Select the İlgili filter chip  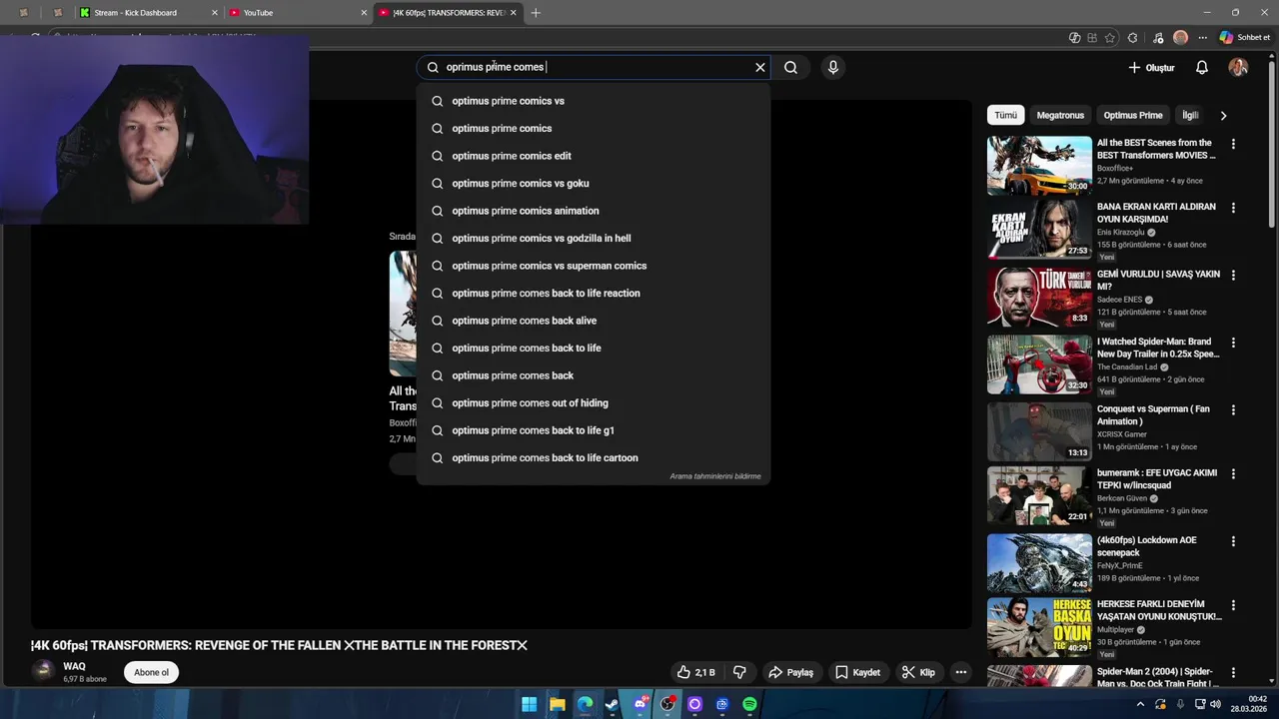coord(1190,115)
